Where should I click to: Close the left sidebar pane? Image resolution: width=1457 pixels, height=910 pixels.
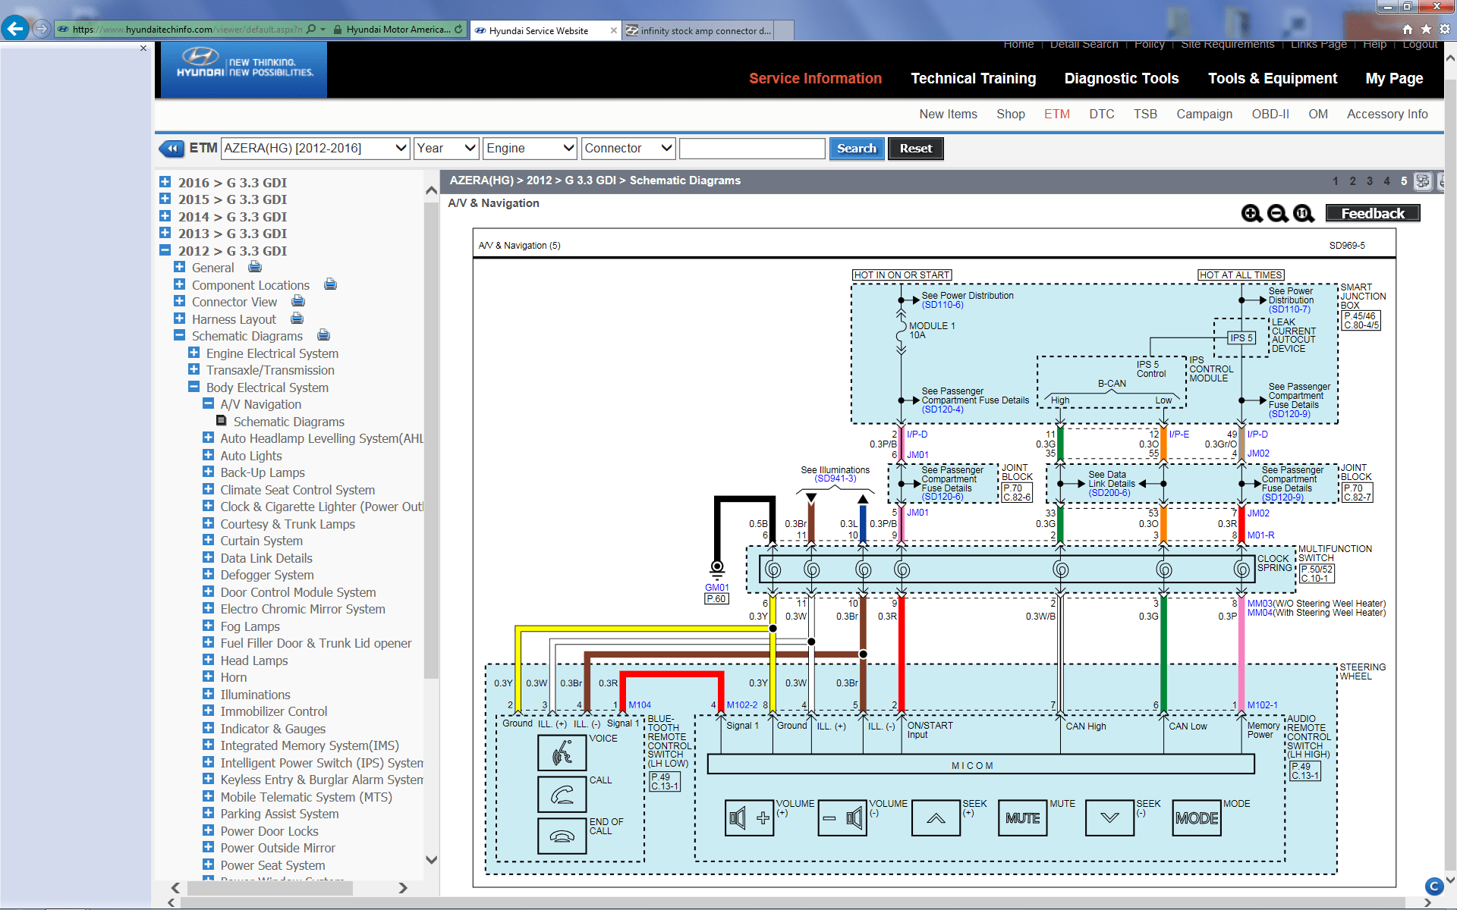click(x=143, y=48)
